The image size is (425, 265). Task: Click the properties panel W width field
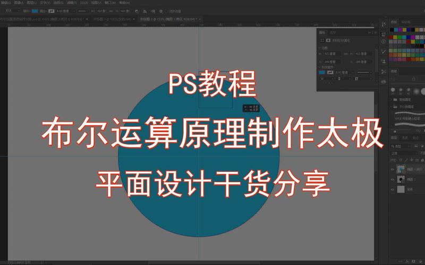coord(333,54)
